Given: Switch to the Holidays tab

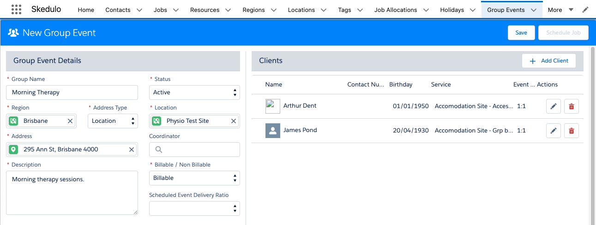Looking at the screenshot, I should (452, 10).
